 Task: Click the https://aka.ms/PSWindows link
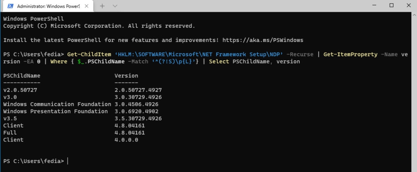click(263, 40)
